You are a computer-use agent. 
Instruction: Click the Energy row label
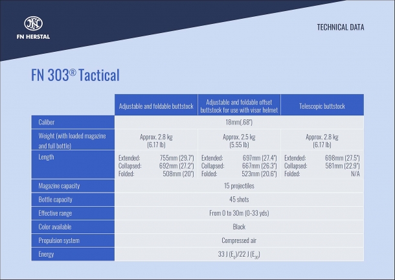[x=46, y=254]
